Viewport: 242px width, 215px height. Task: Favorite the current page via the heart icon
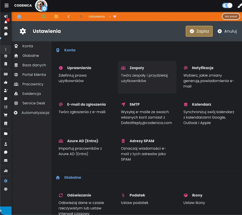[x=115, y=16]
